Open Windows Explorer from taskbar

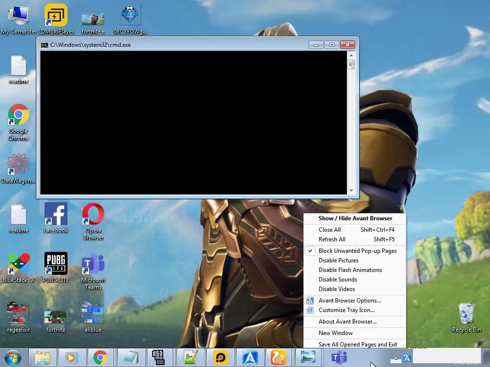(x=43, y=357)
